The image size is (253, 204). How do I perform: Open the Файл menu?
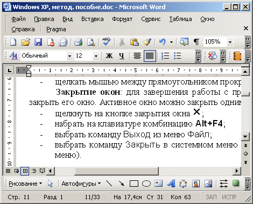tap(18, 19)
